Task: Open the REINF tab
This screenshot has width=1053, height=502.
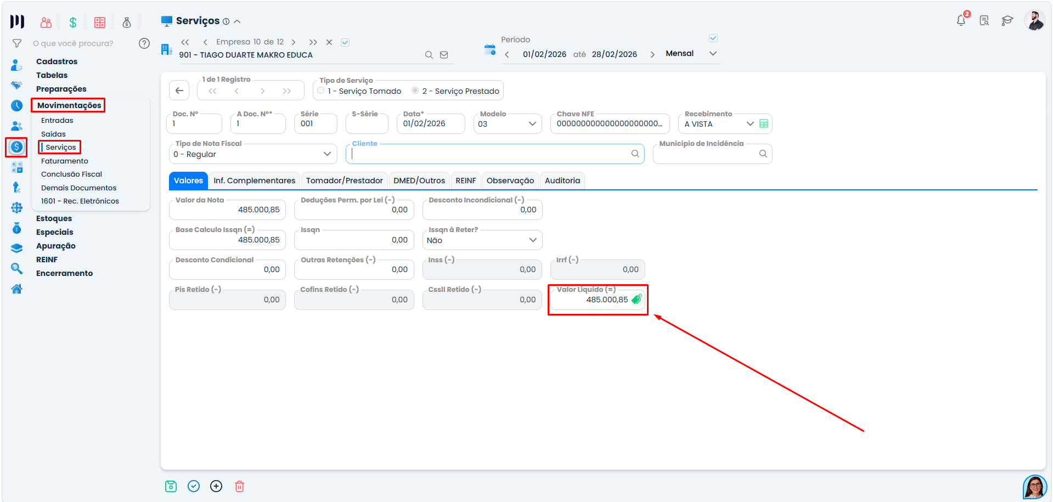Action: (466, 181)
